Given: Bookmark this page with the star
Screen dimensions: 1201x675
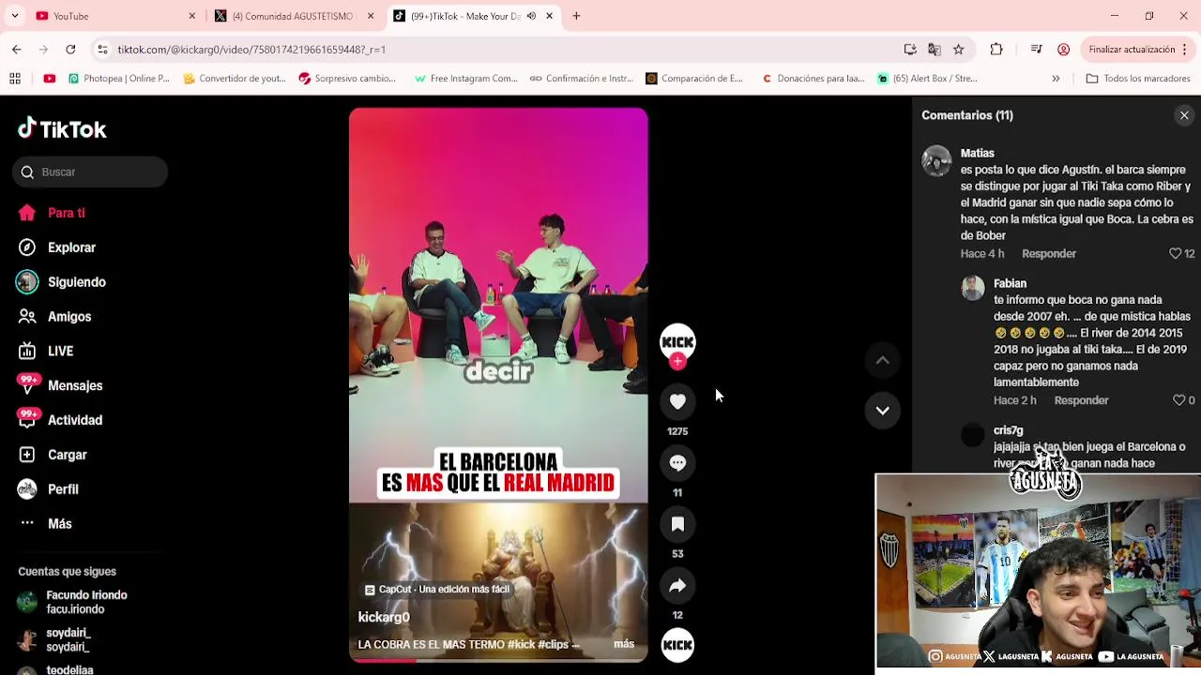Looking at the screenshot, I should [x=958, y=50].
